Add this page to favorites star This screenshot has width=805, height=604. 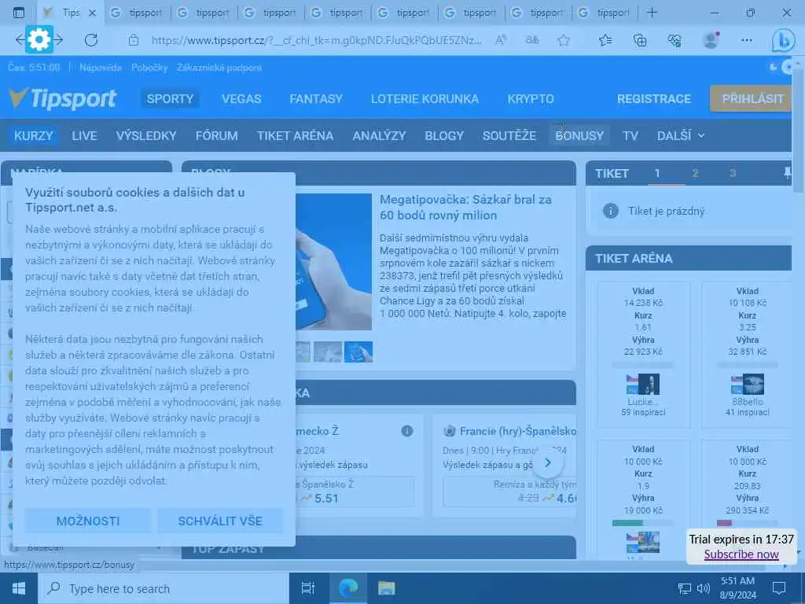564,40
